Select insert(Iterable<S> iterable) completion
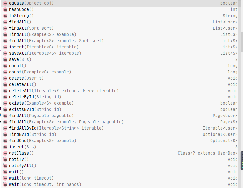This screenshot has height=188, width=243. pos(44,47)
